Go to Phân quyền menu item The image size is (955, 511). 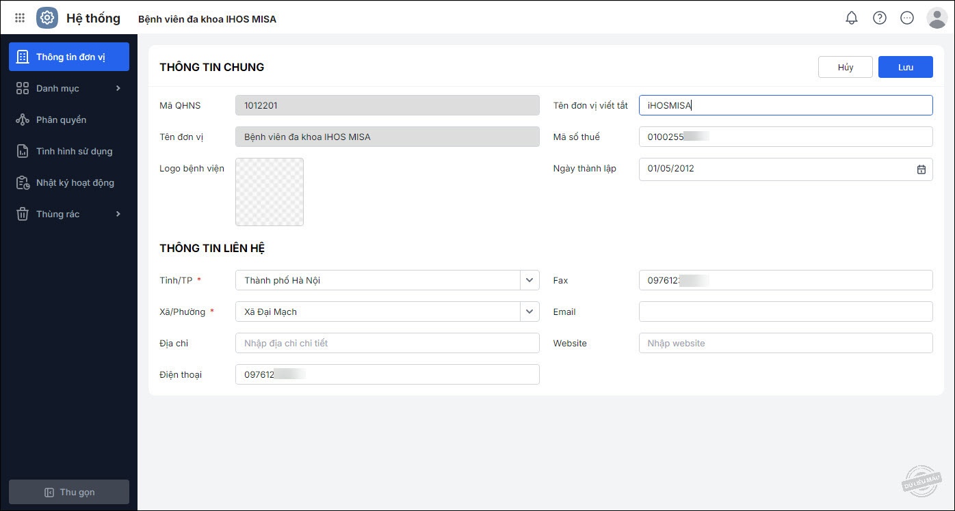(x=69, y=120)
